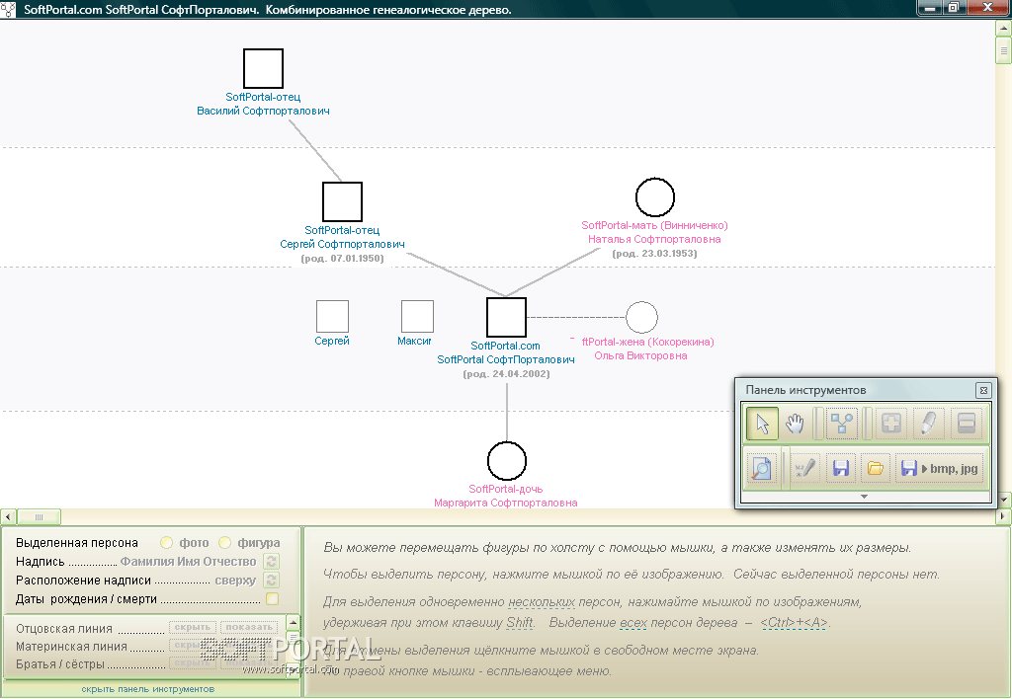Select the Максим sibling square

click(x=417, y=317)
